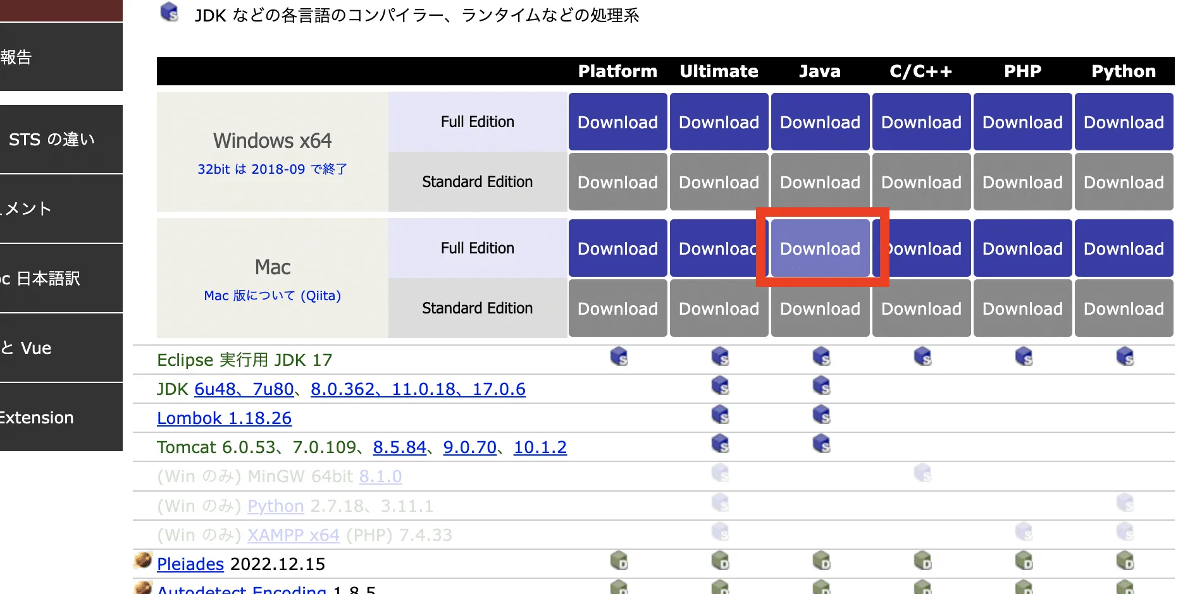The width and height of the screenshot is (1202, 594).
Task: Download Mac Full Edition Java
Action: click(821, 248)
